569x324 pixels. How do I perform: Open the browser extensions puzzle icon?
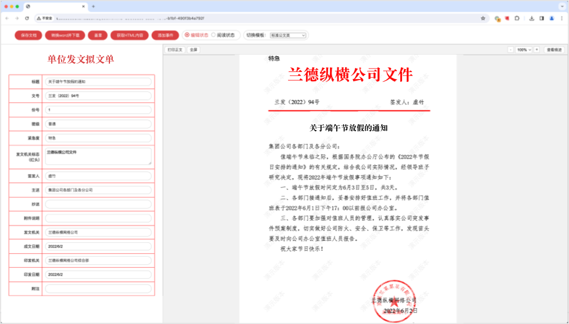pyautogui.click(x=517, y=18)
